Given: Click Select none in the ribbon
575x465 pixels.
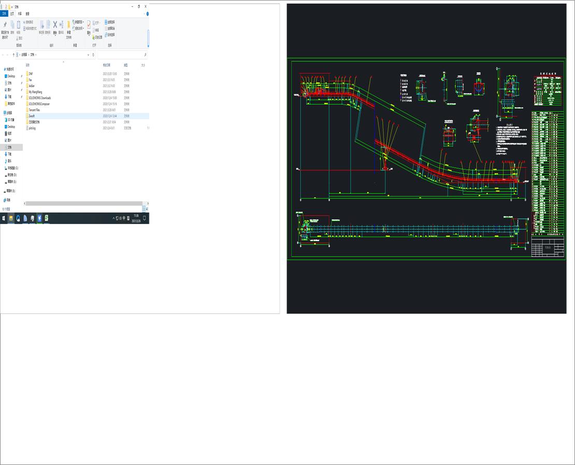Looking at the screenshot, I should (x=110, y=29).
